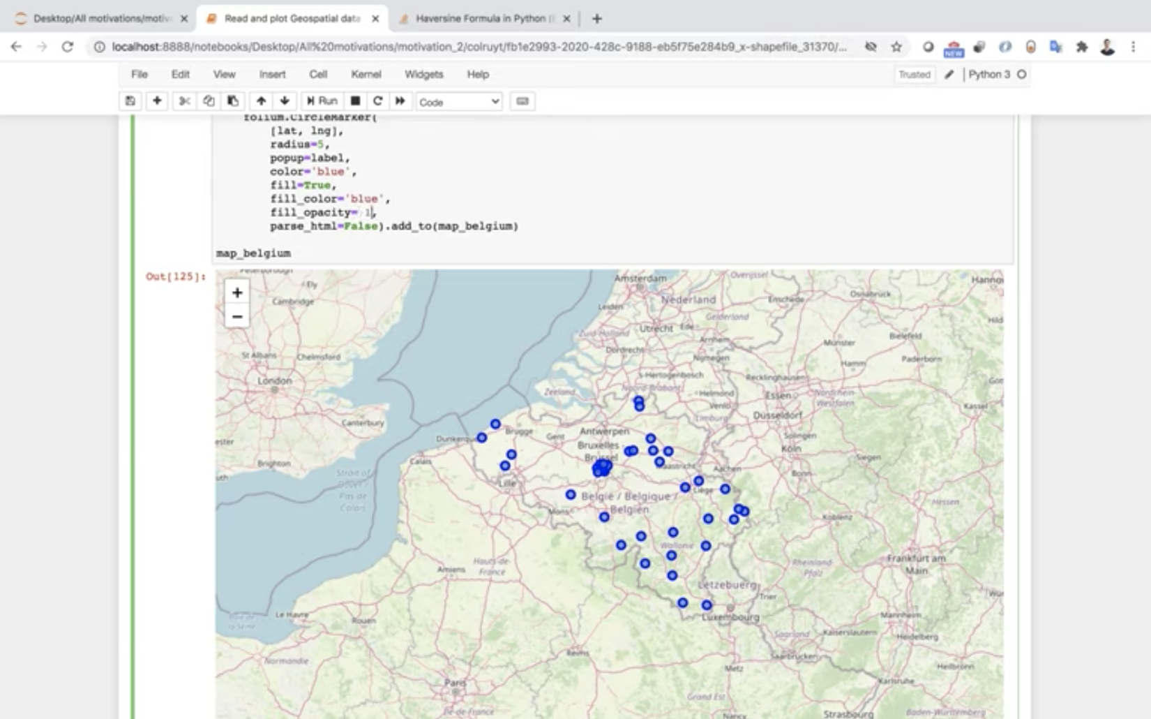Insert a new cell below with plus icon
The height and width of the screenshot is (719, 1151).
click(157, 101)
